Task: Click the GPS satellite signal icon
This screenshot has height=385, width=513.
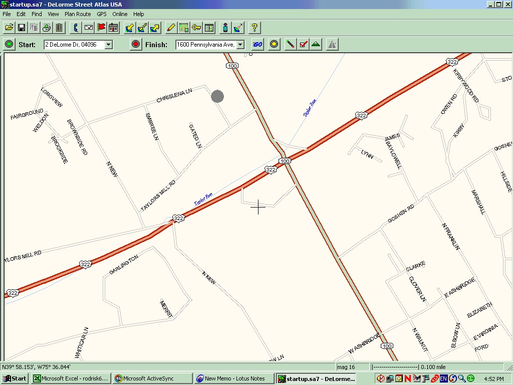Action: pos(238,28)
